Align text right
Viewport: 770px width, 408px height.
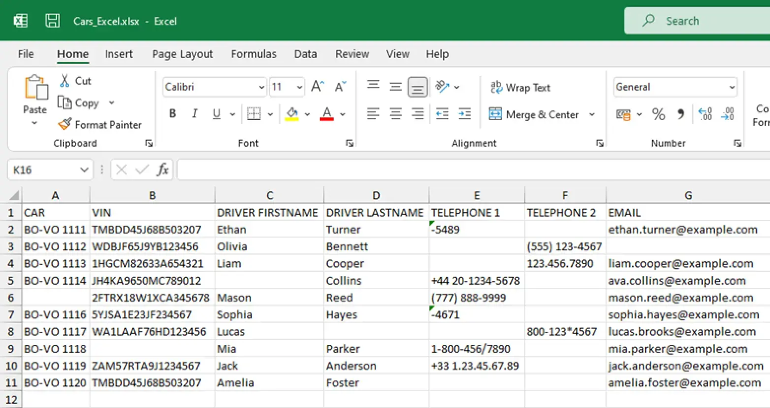pos(417,114)
